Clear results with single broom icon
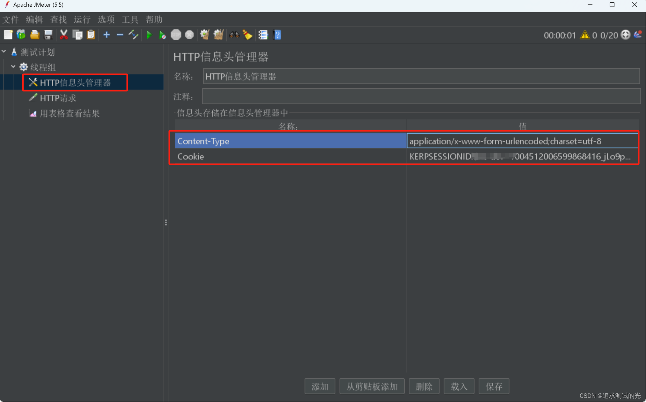This screenshot has width=646, height=402. point(205,35)
